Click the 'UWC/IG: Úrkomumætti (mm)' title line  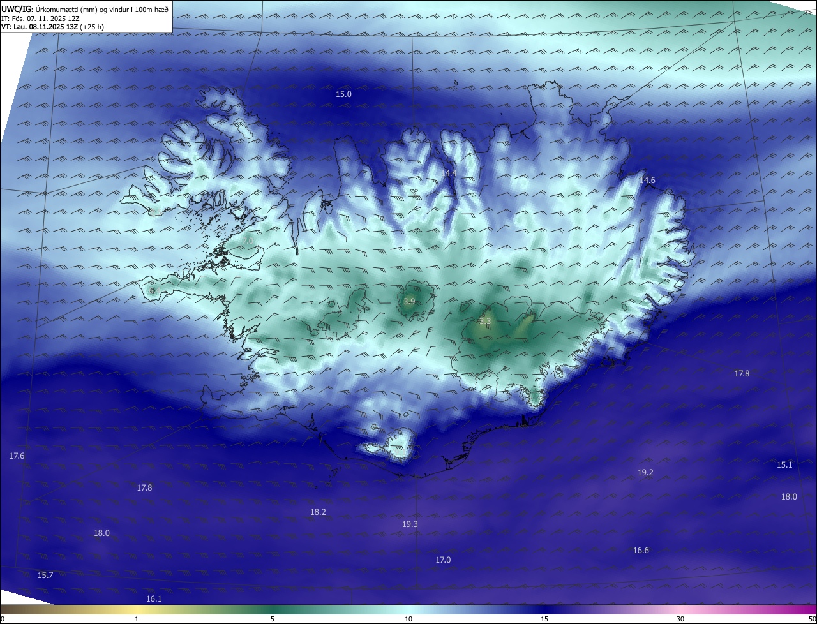(x=85, y=9)
